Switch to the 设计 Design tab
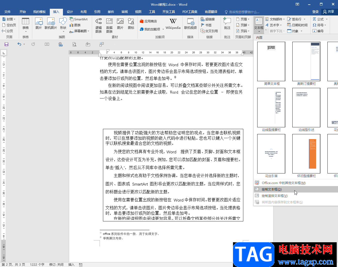338x267 pixels. pyautogui.click(x=70, y=12)
